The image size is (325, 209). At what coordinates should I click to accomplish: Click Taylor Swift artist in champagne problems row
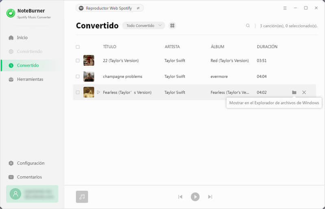pyautogui.click(x=175, y=76)
